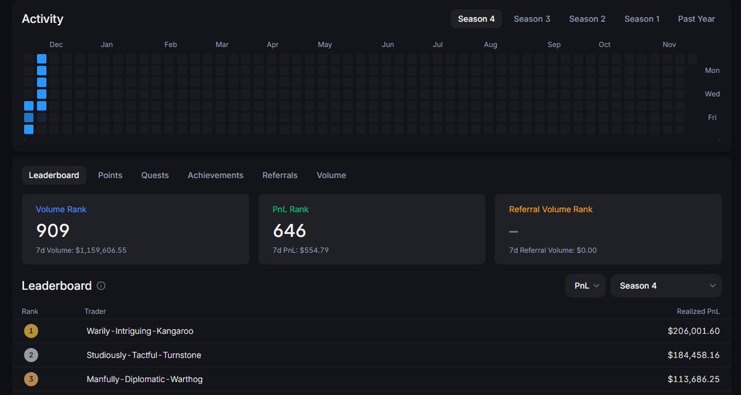Click the Jun month label
This screenshot has height=395, width=741.
pos(388,45)
